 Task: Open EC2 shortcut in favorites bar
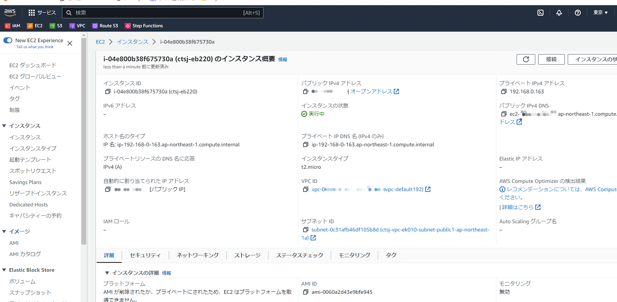35,26
